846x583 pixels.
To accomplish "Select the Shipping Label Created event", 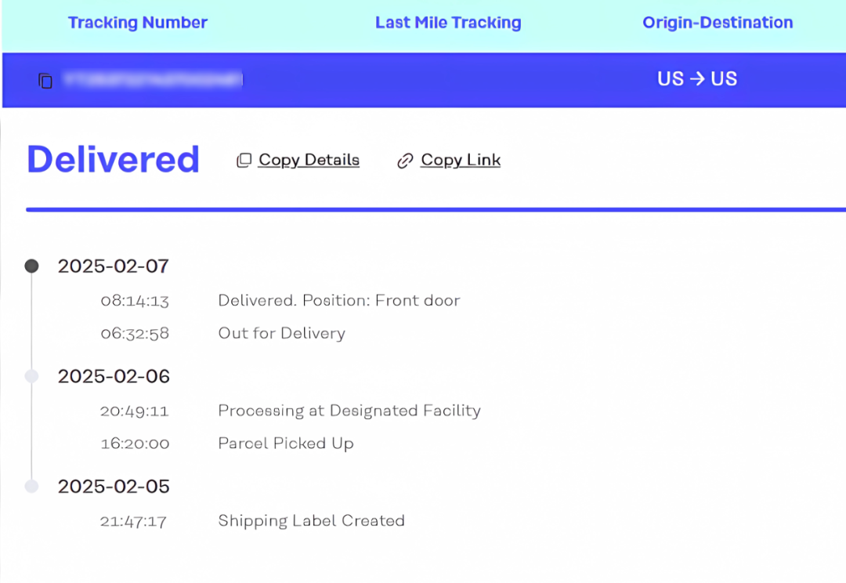I will (311, 521).
